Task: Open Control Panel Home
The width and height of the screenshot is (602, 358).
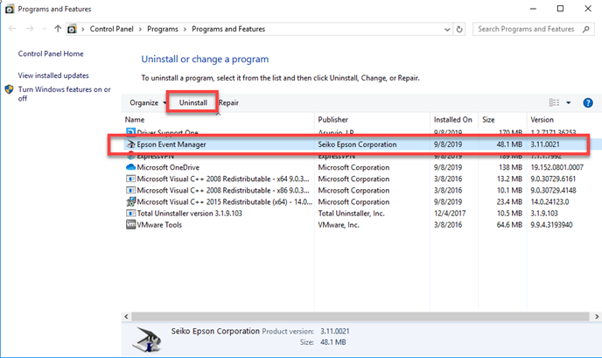Action: click(51, 53)
